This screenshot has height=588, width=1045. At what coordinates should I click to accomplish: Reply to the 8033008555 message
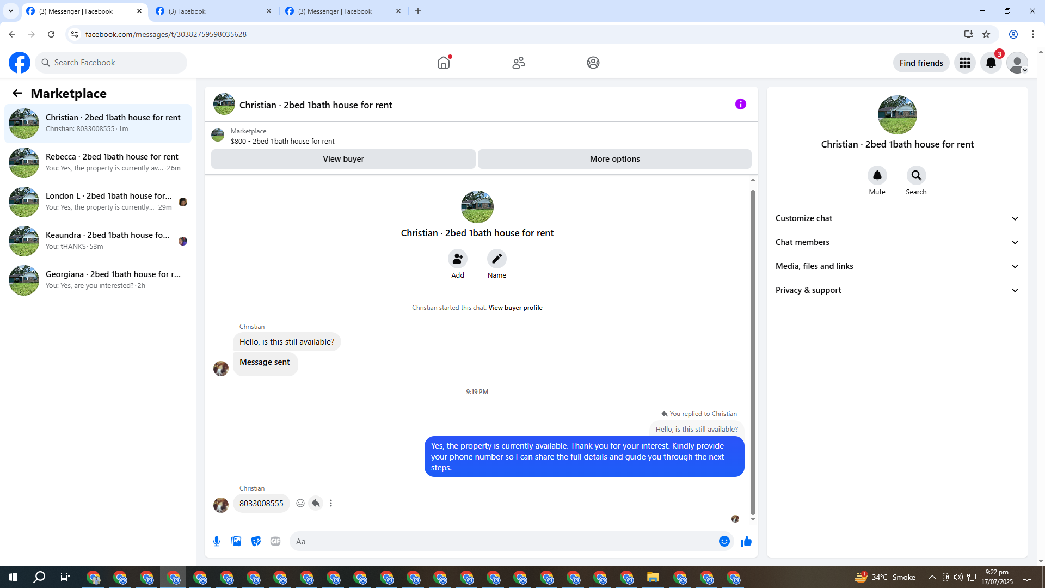tap(316, 503)
